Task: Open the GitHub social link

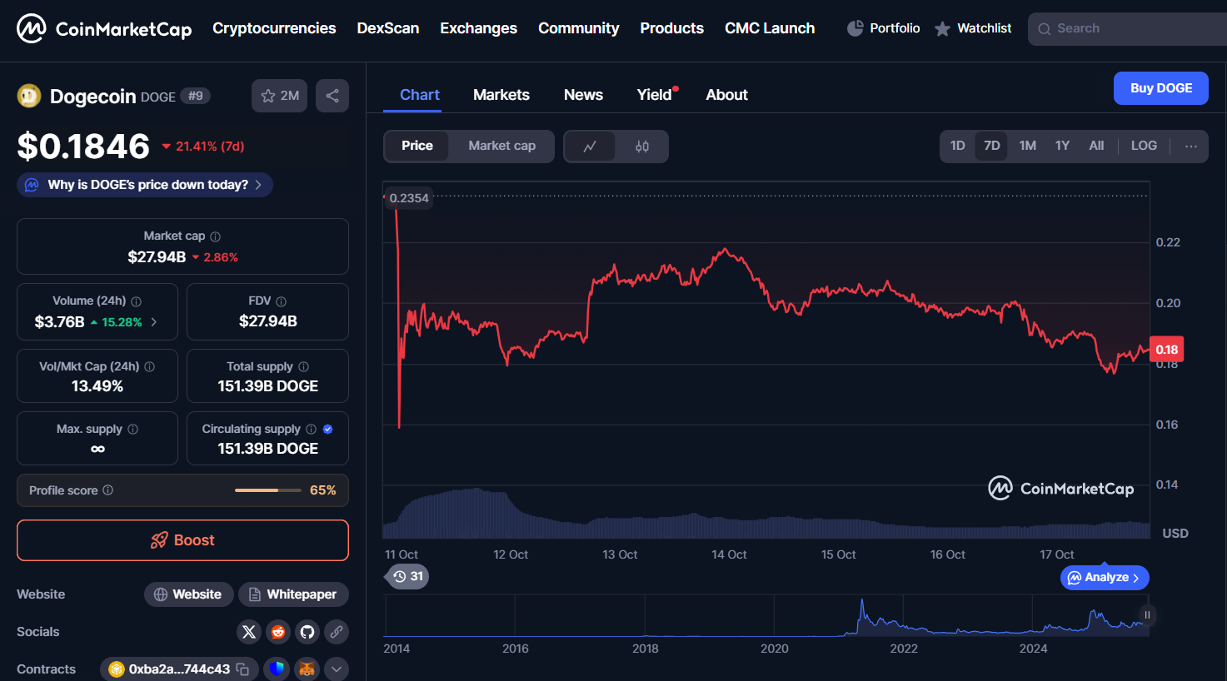Action: tap(307, 632)
